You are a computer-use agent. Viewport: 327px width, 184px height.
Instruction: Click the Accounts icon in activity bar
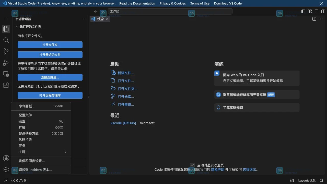click(6, 158)
